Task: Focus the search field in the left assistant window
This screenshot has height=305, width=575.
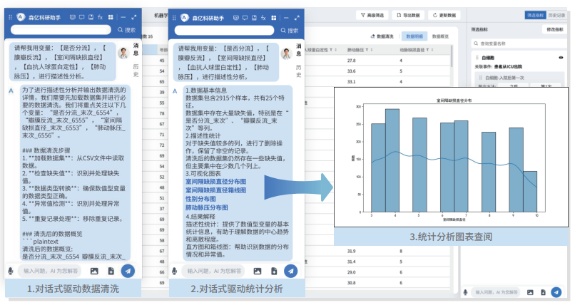Action: point(61,30)
